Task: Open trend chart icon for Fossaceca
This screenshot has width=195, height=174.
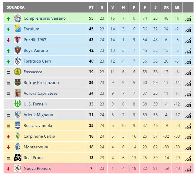Action: pyautogui.click(x=188, y=72)
